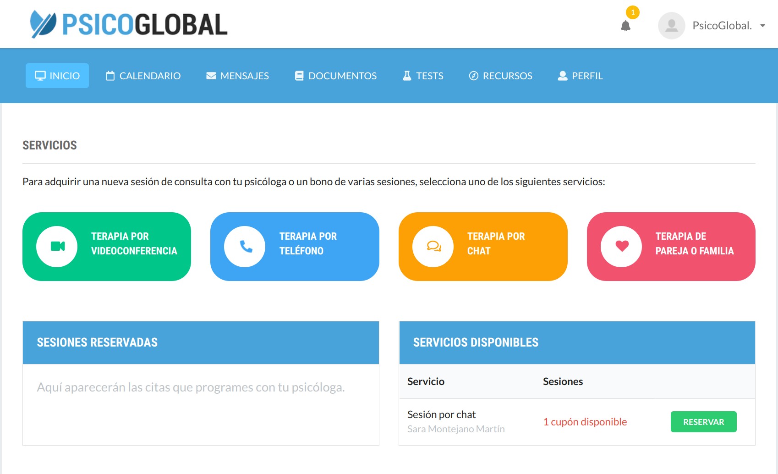This screenshot has width=778, height=474.
Task: Open the Recursos tab
Action: click(x=501, y=76)
